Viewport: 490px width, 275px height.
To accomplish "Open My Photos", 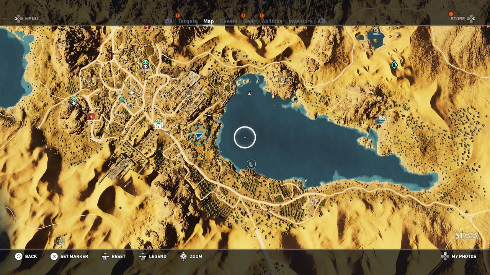I will pyautogui.click(x=458, y=256).
